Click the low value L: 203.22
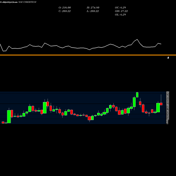This screenshot has width=176, height=176. [93, 11]
